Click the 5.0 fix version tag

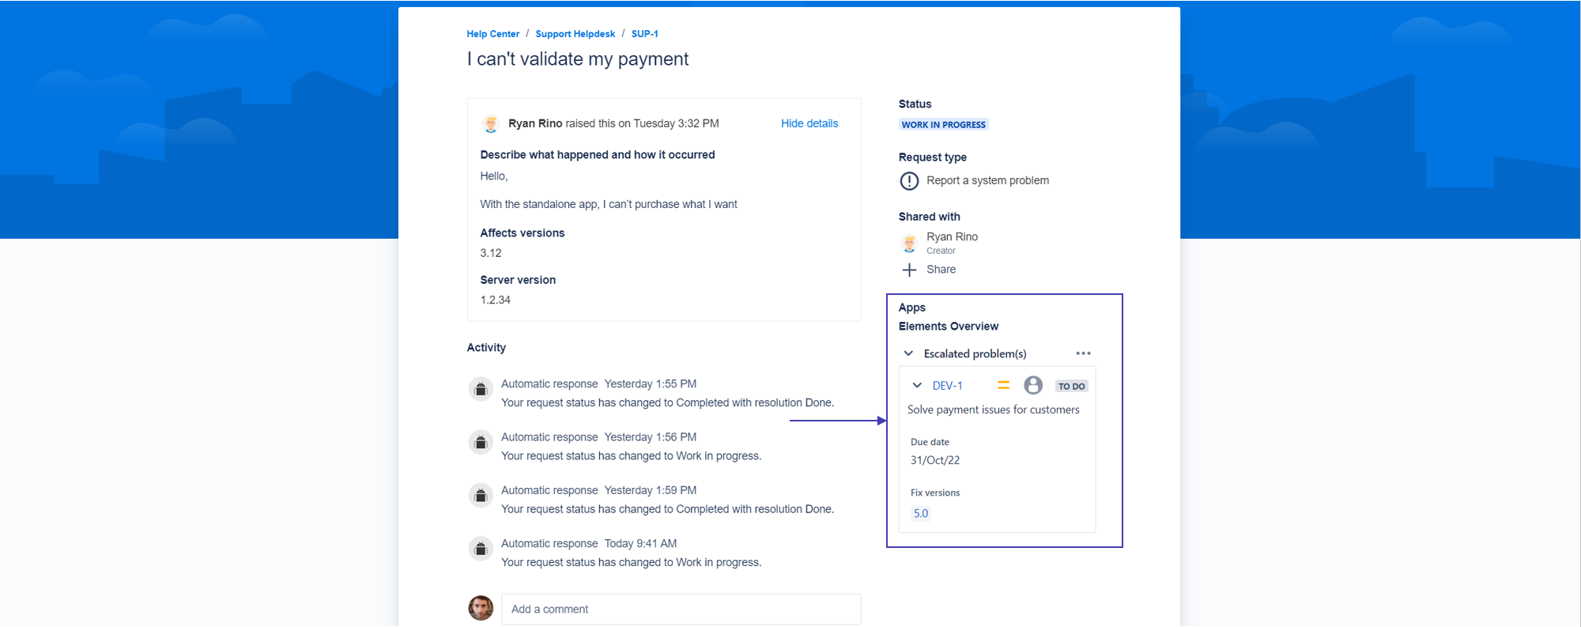pos(920,513)
